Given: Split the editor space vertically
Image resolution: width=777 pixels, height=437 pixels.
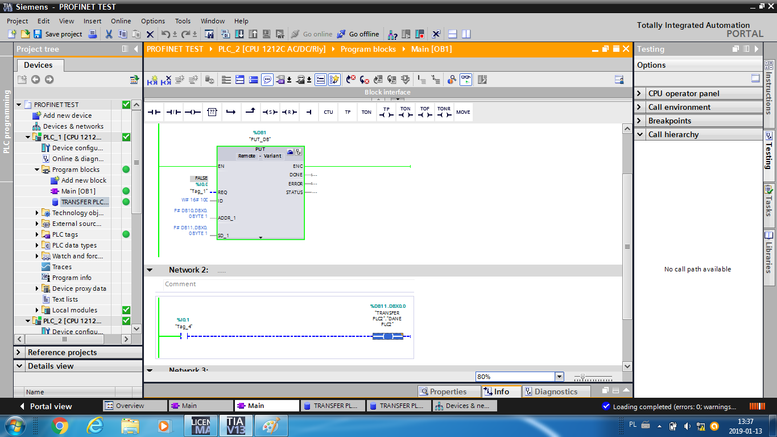Looking at the screenshot, I should (x=466, y=34).
